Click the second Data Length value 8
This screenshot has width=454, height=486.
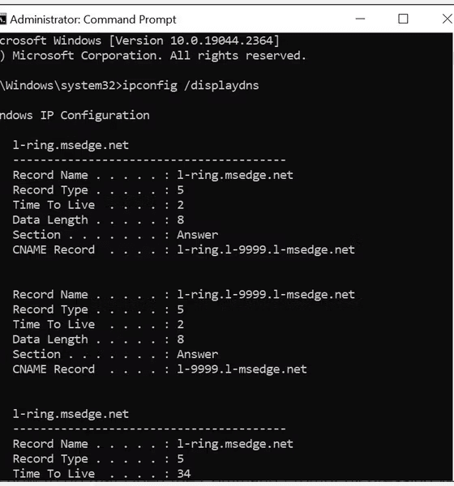180,339
